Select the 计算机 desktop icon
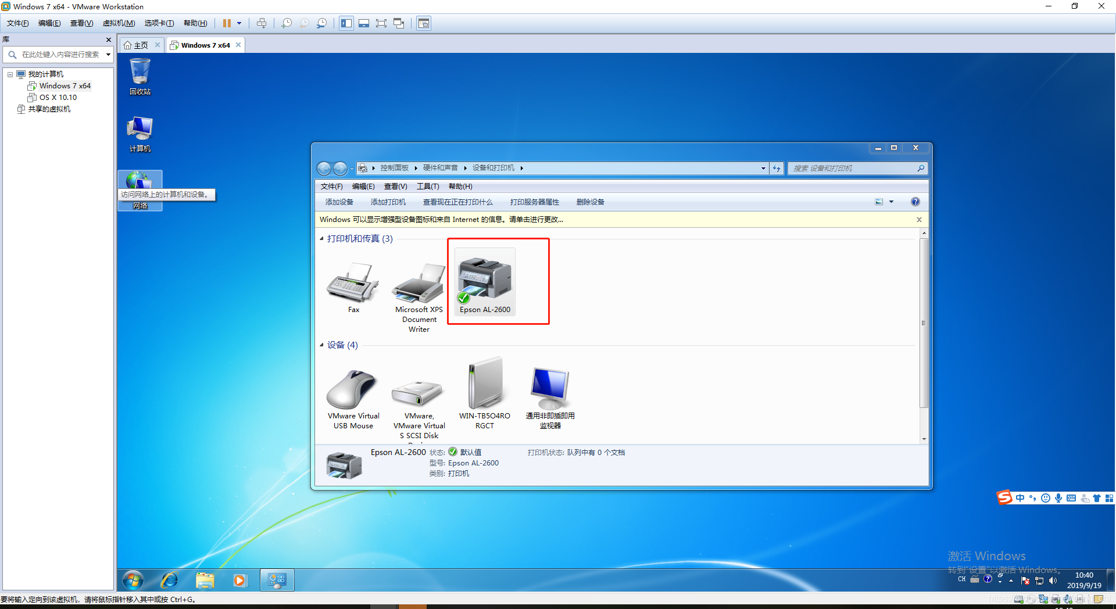The height and width of the screenshot is (609, 1116). coord(140,134)
